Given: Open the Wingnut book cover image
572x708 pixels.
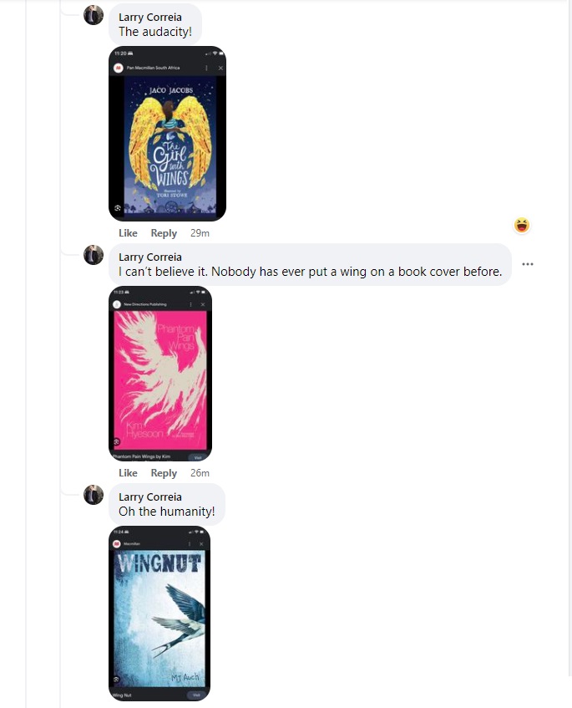Looking at the screenshot, I should click(x=159, y=614).
